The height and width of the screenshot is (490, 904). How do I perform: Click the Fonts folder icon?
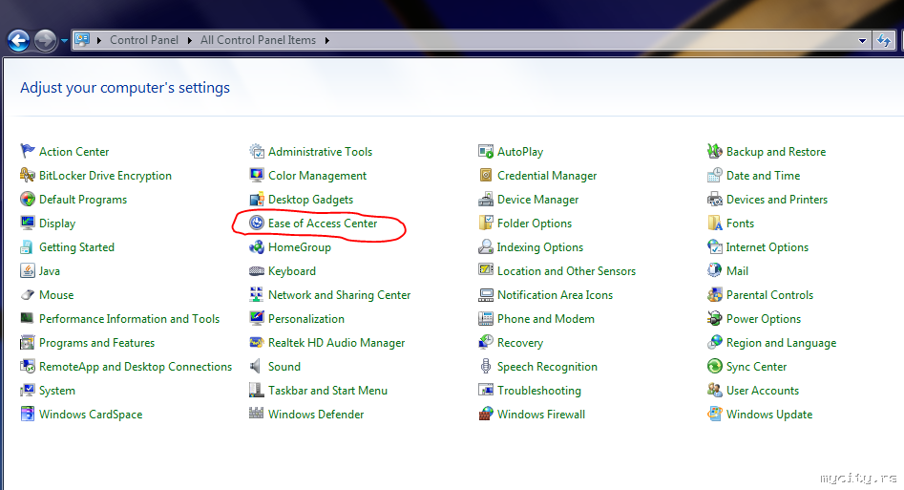click(x=715, y=223)
